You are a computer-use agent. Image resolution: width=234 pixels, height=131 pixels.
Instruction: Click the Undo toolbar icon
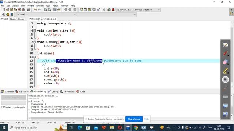click(x=35, y=10)
